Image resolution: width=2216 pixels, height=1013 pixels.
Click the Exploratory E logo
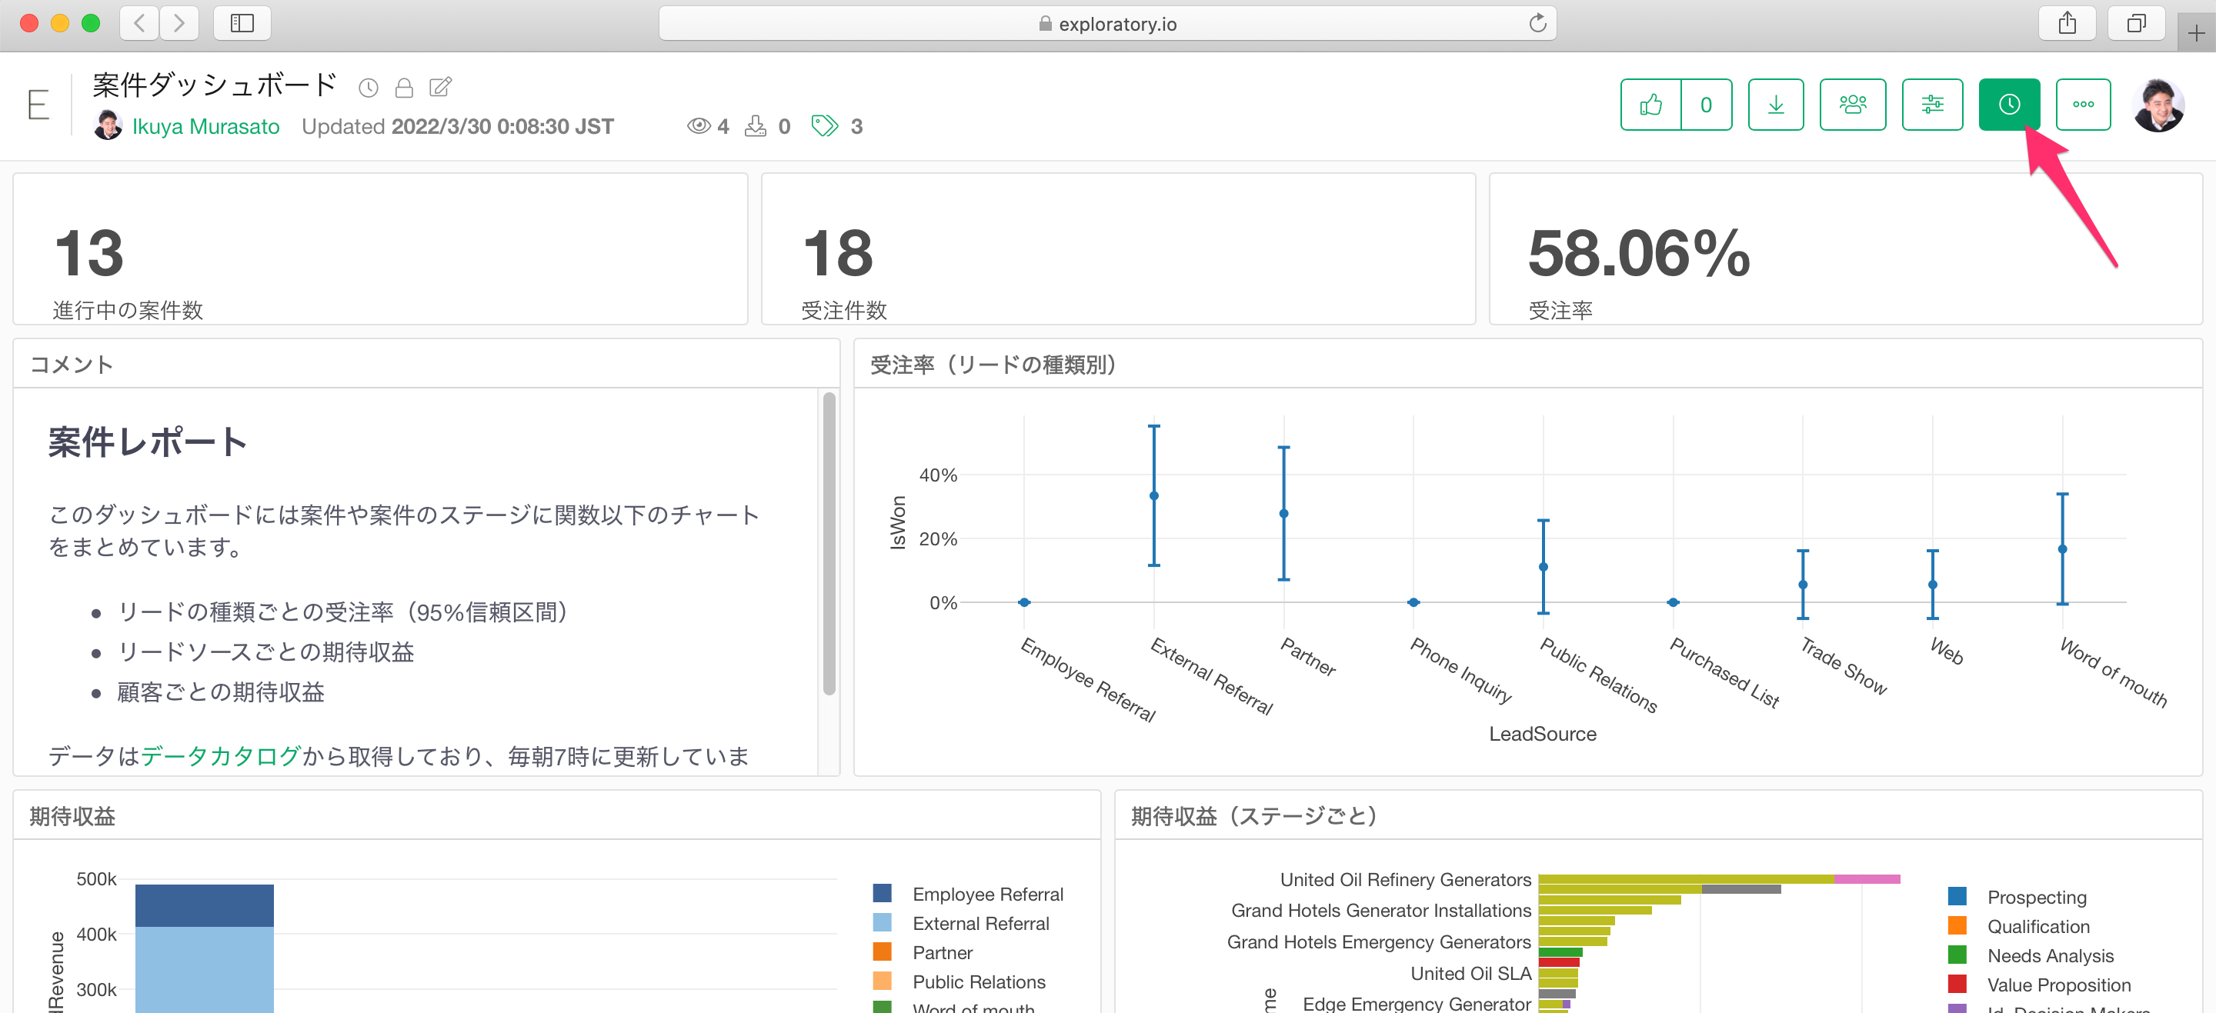pos(38,105)
